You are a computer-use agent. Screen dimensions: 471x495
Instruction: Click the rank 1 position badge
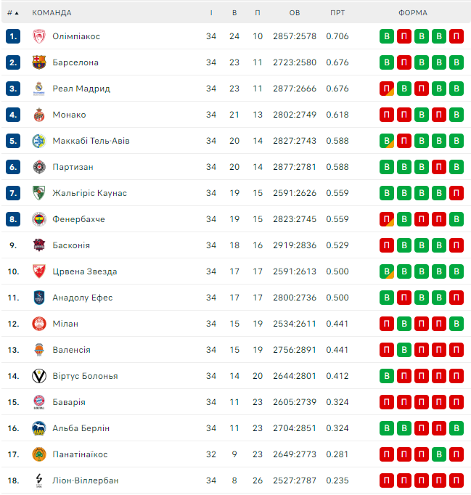(x=13, y=36)
